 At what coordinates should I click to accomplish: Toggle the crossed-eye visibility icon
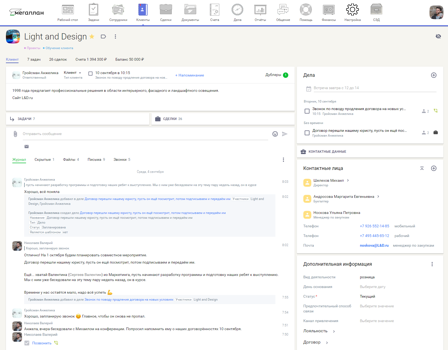pyautogui.click(x=438, y=36)
